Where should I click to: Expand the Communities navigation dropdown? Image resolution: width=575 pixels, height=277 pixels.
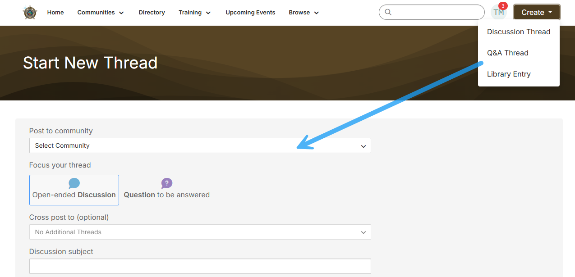coord(100,13)
